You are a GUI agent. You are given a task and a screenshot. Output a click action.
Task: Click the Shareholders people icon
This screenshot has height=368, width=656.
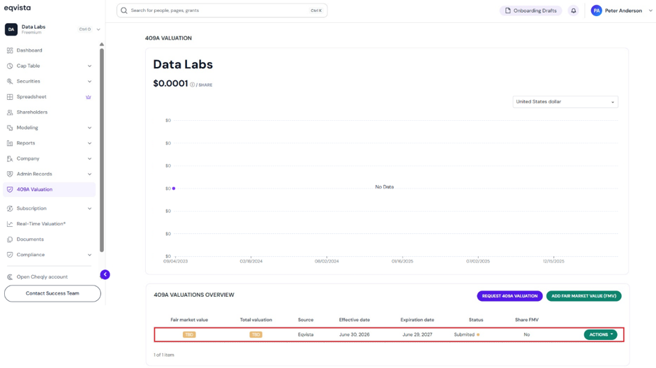click(x=10, y=112)
